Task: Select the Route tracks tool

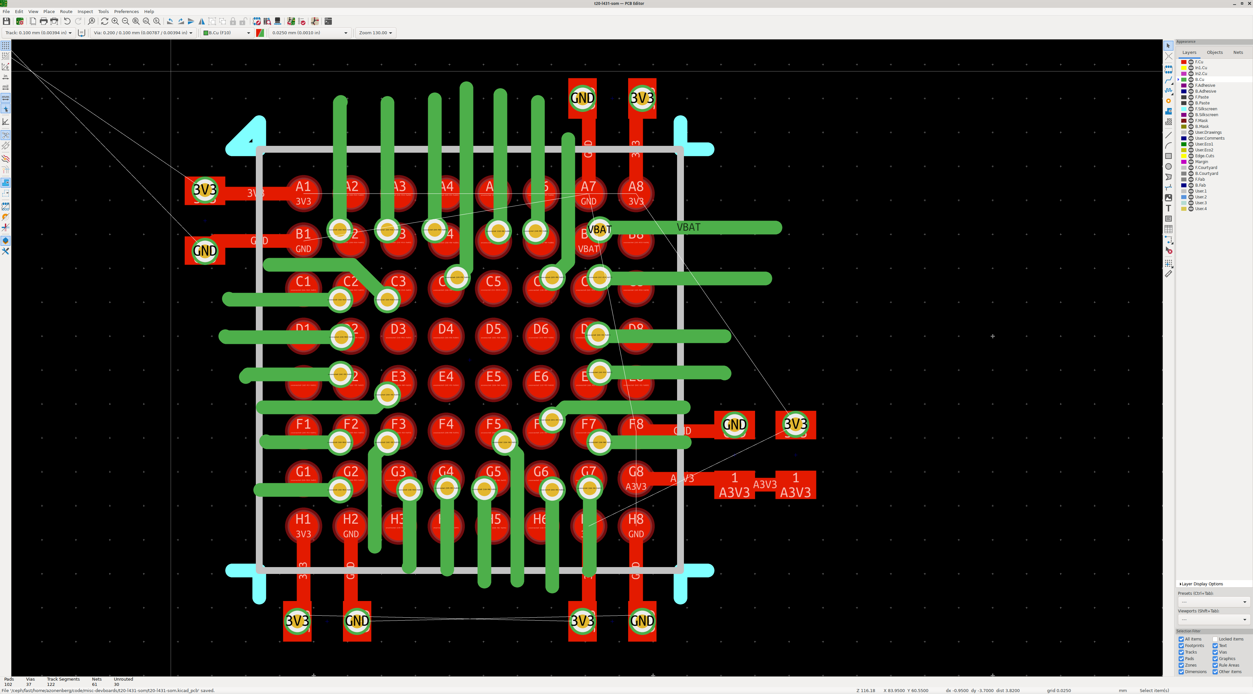Action: click(x=1168, y=80)
